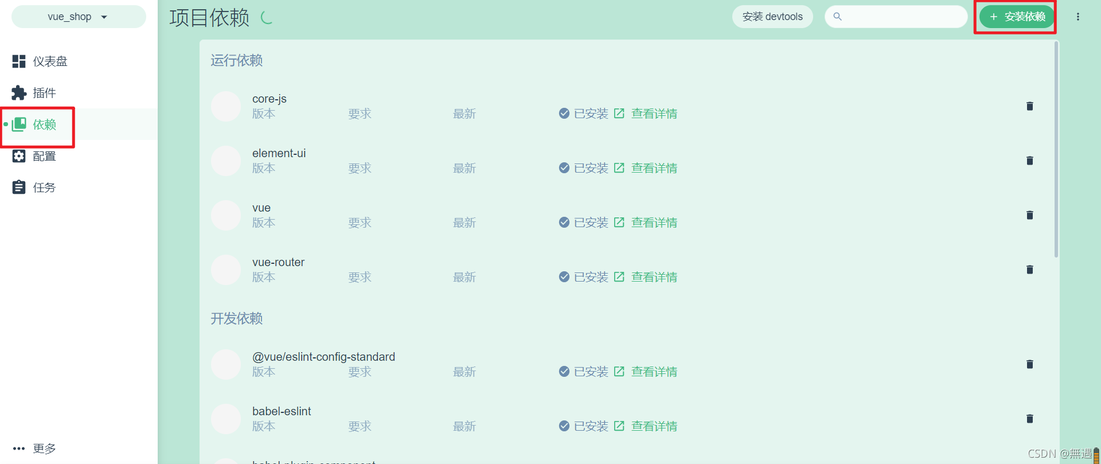Delete the @vue/eslint-config-standard dependency
Image resolution: width=1101 pixels, height=464 pixels.
click(1030, 364)
